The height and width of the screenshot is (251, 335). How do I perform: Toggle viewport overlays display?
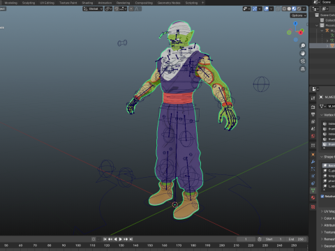tap(267, 9)
